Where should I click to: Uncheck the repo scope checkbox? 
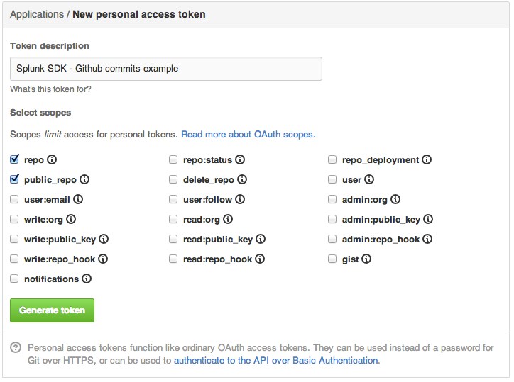click(14, 159)
